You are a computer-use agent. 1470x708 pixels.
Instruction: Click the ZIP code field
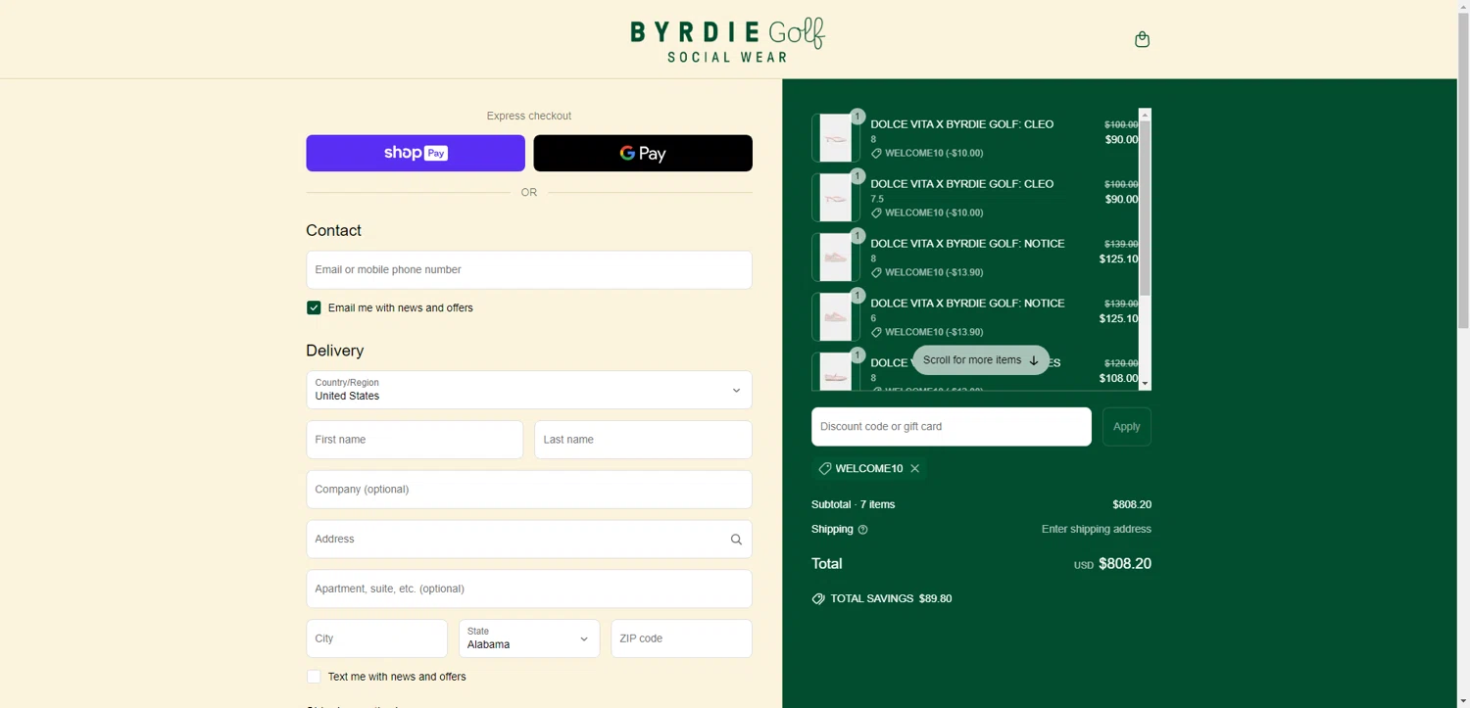point(681,638)
